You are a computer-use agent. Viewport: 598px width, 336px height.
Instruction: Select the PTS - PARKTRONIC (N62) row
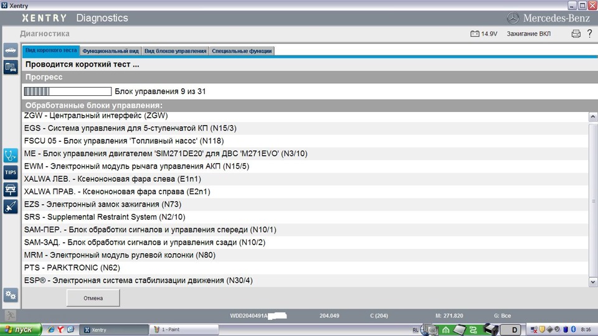click(x=305, y=268)
